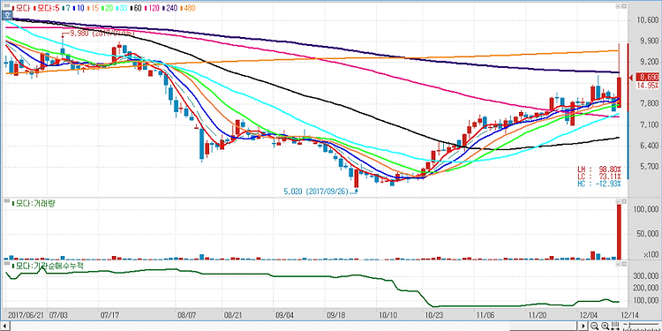Click the LH : 98.80% statistic
The image size is (662, 331).
(599, 169)
